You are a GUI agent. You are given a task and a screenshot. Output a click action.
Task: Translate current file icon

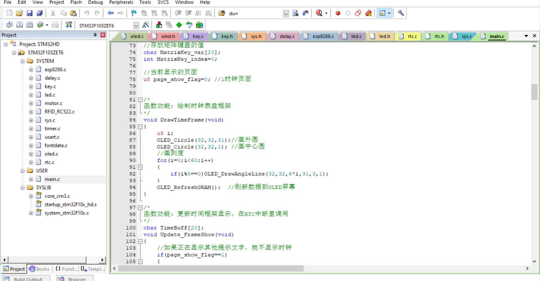click(9, 25)
